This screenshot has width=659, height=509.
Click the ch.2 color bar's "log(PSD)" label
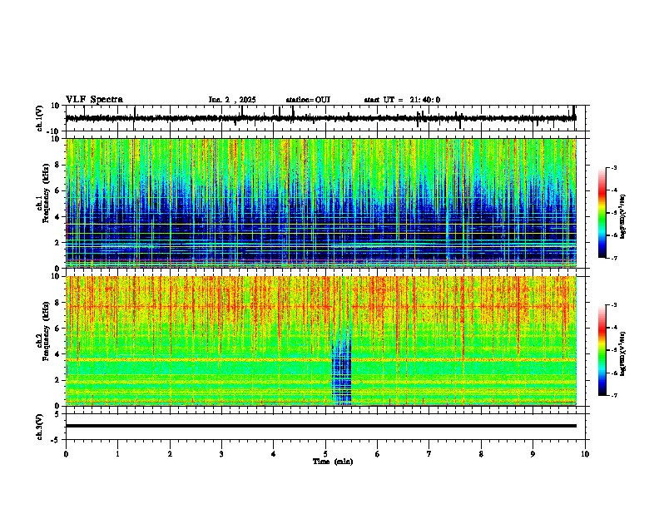[623, 354]
